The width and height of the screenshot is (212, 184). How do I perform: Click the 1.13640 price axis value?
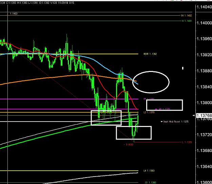[x=204, y=167]
